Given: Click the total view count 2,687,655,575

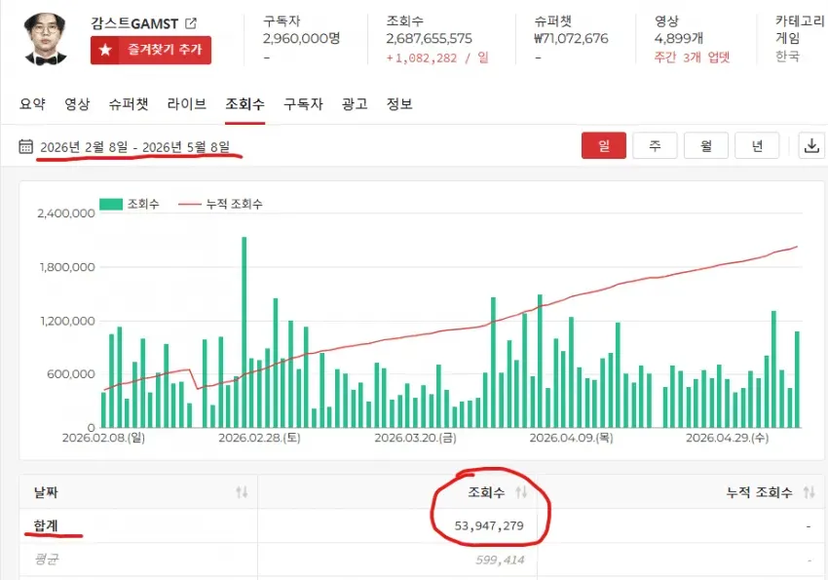Looking at the screenshot, I should 429,39.
